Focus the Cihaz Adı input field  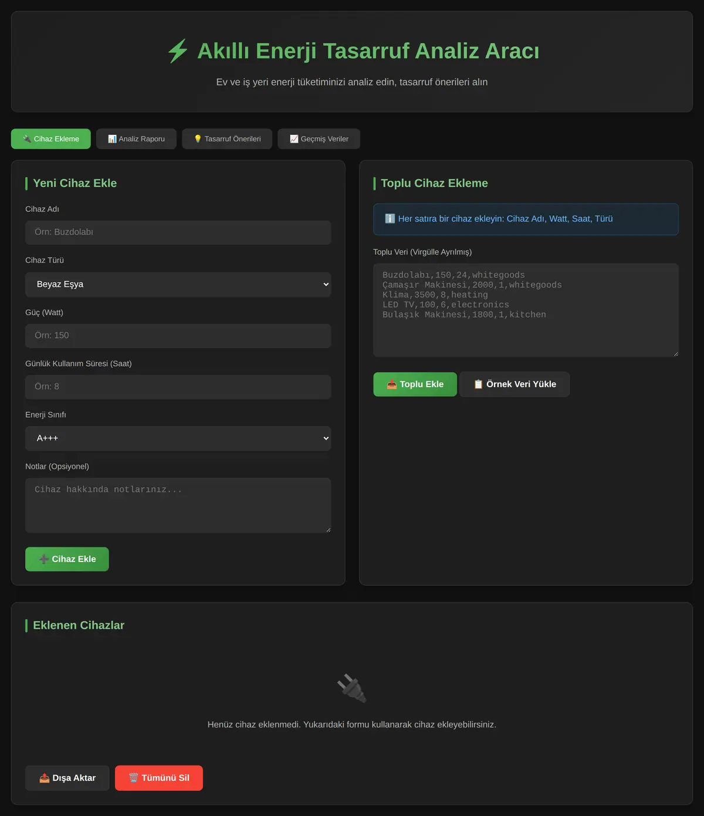click(x=178, y=232)
